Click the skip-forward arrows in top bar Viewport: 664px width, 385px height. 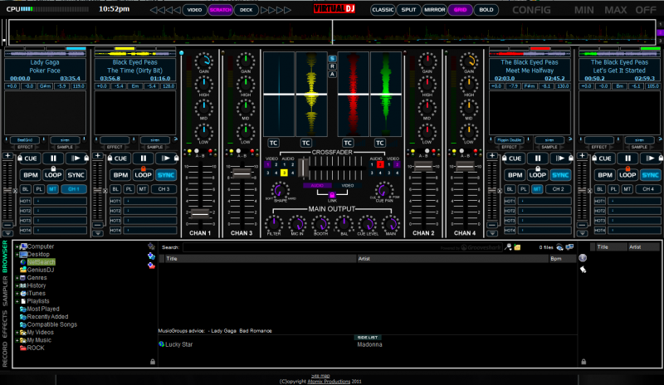276,10
